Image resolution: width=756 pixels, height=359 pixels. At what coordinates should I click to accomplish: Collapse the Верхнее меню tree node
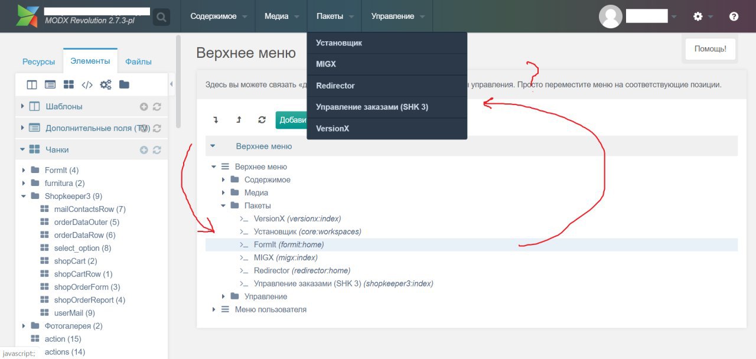(214, 167)
